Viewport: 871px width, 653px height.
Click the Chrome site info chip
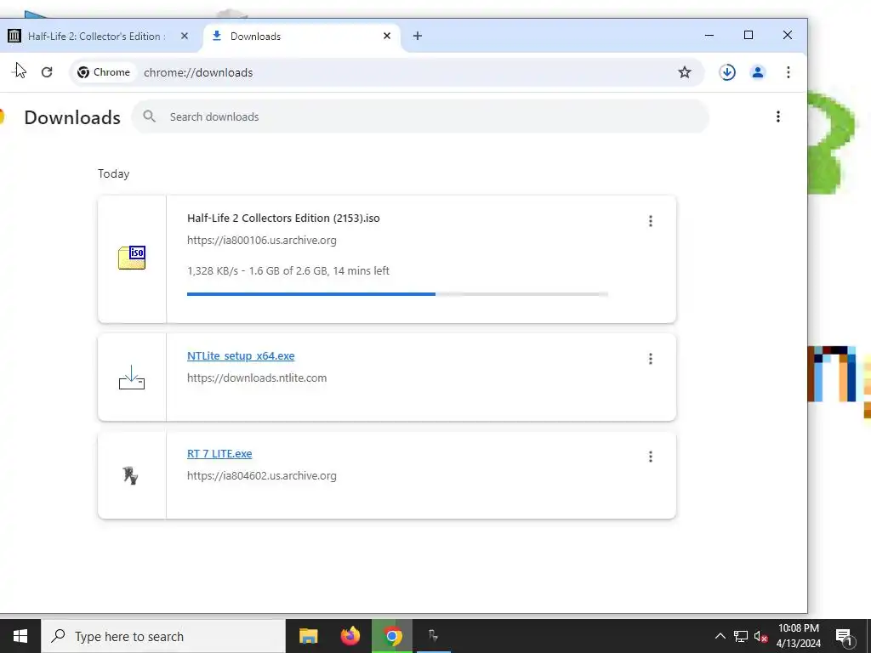pos(104,72)
